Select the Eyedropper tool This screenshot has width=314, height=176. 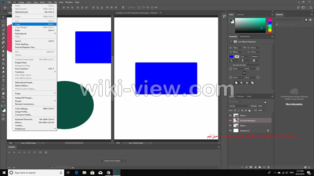(x=3, y=38)
